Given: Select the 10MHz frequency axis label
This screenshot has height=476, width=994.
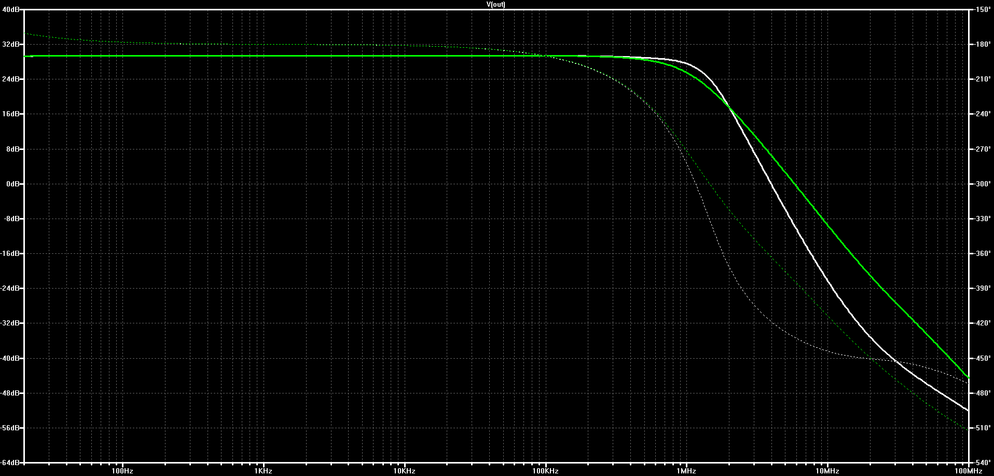Looking at the screenshot, I should (x=827, y=471).
